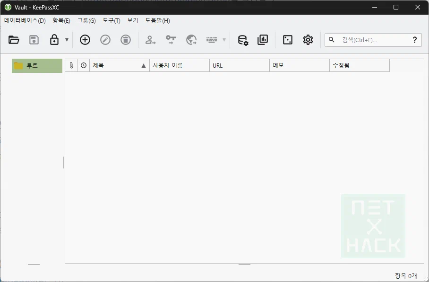The height and width of the screenshot is (282, 429).
Task: Sort by 메모 column header
Action: (x=300, y=65)
